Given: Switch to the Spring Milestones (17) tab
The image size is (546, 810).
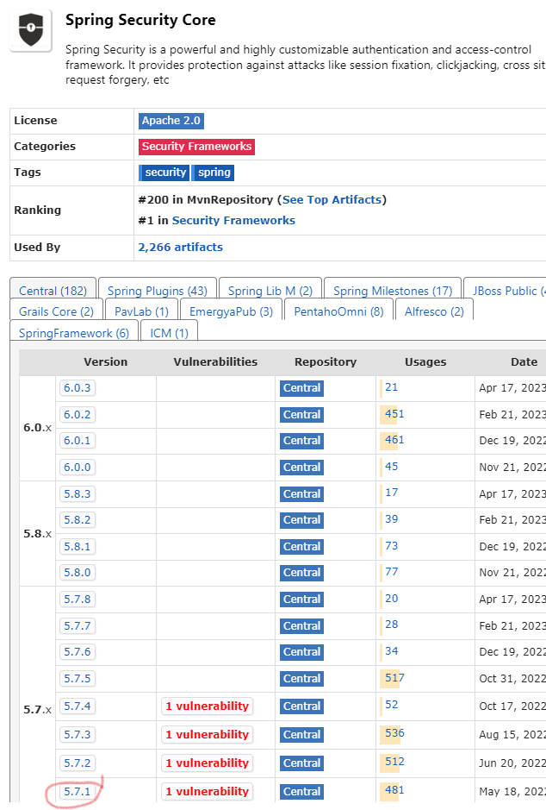Looking at the screenshot, I should (x=393, y=291).
